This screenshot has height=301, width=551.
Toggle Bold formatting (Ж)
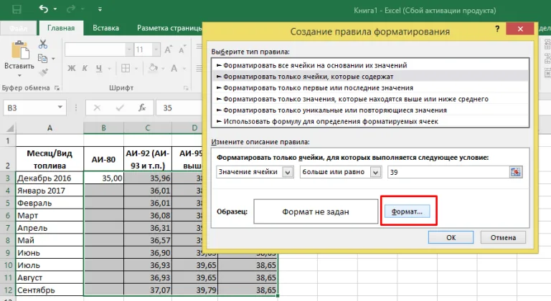[71, 68]
